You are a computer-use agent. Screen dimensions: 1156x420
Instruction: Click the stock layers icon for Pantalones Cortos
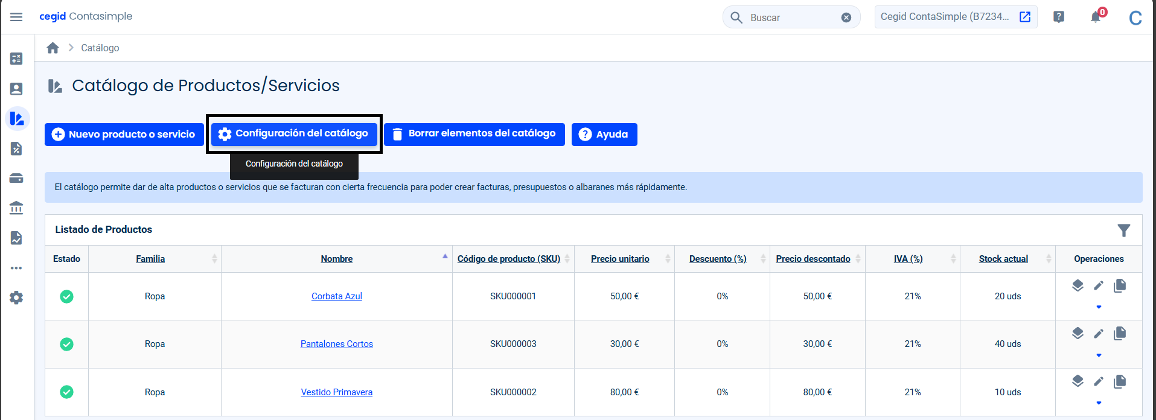coord(1078,333)
